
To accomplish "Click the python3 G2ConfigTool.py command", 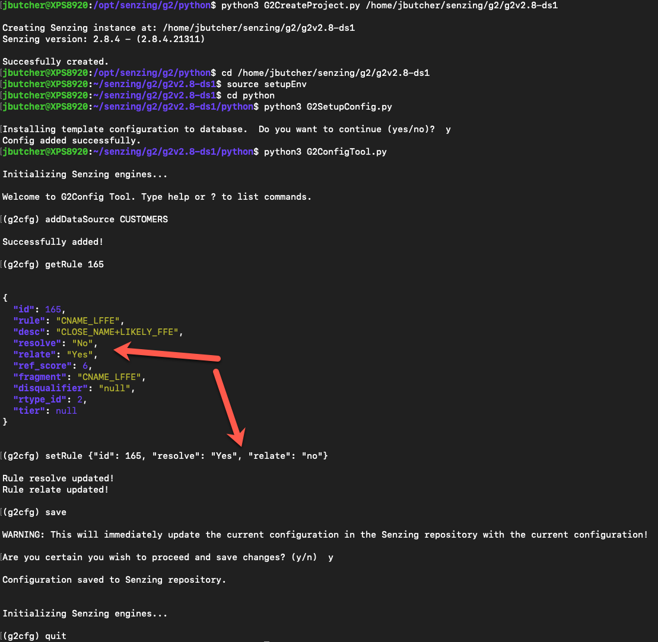I will [x=325, y=152].
